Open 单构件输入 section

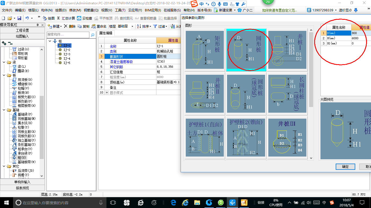click(22, 182)
